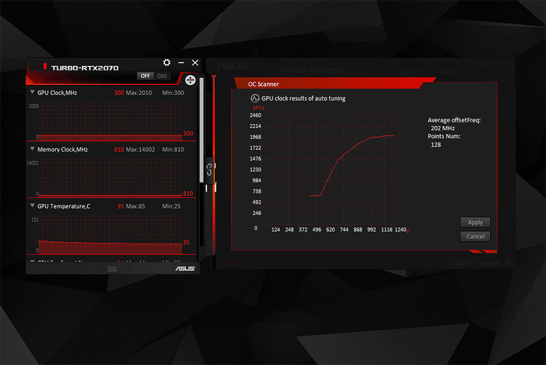Click the "Max:2010" GPU clock value
The height and width of the screenshot is (365, 546).
[139, 93]
